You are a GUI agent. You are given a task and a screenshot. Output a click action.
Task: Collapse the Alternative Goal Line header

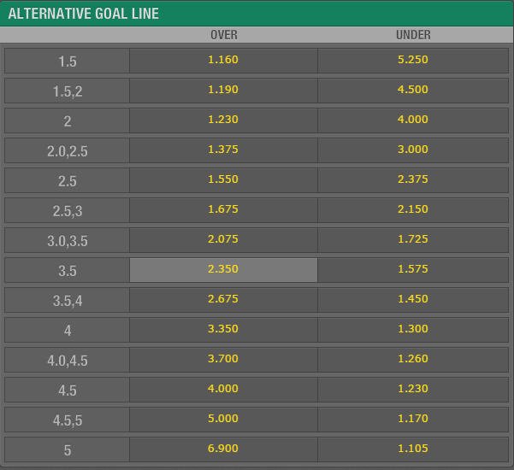[x=257, y=14]
